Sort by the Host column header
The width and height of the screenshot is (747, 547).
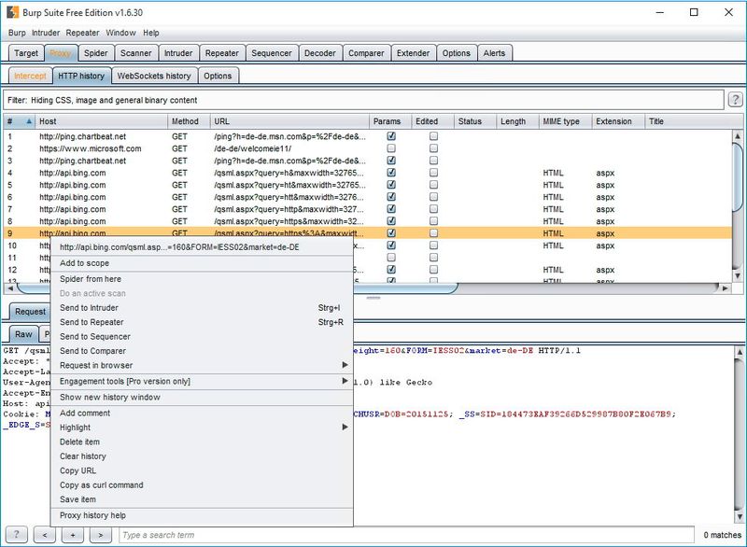tap(102, 121)
